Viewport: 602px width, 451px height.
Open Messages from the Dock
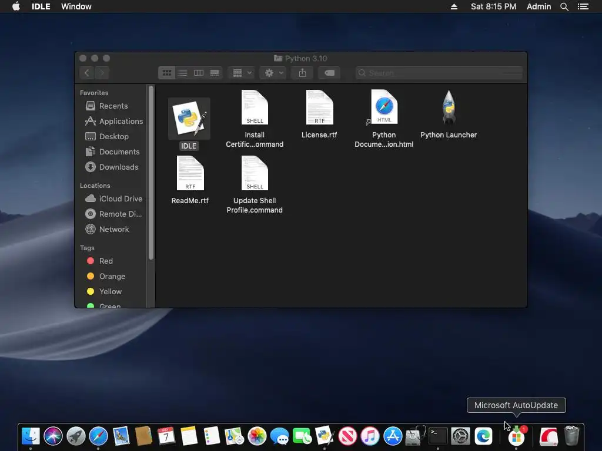pos(279,436)
